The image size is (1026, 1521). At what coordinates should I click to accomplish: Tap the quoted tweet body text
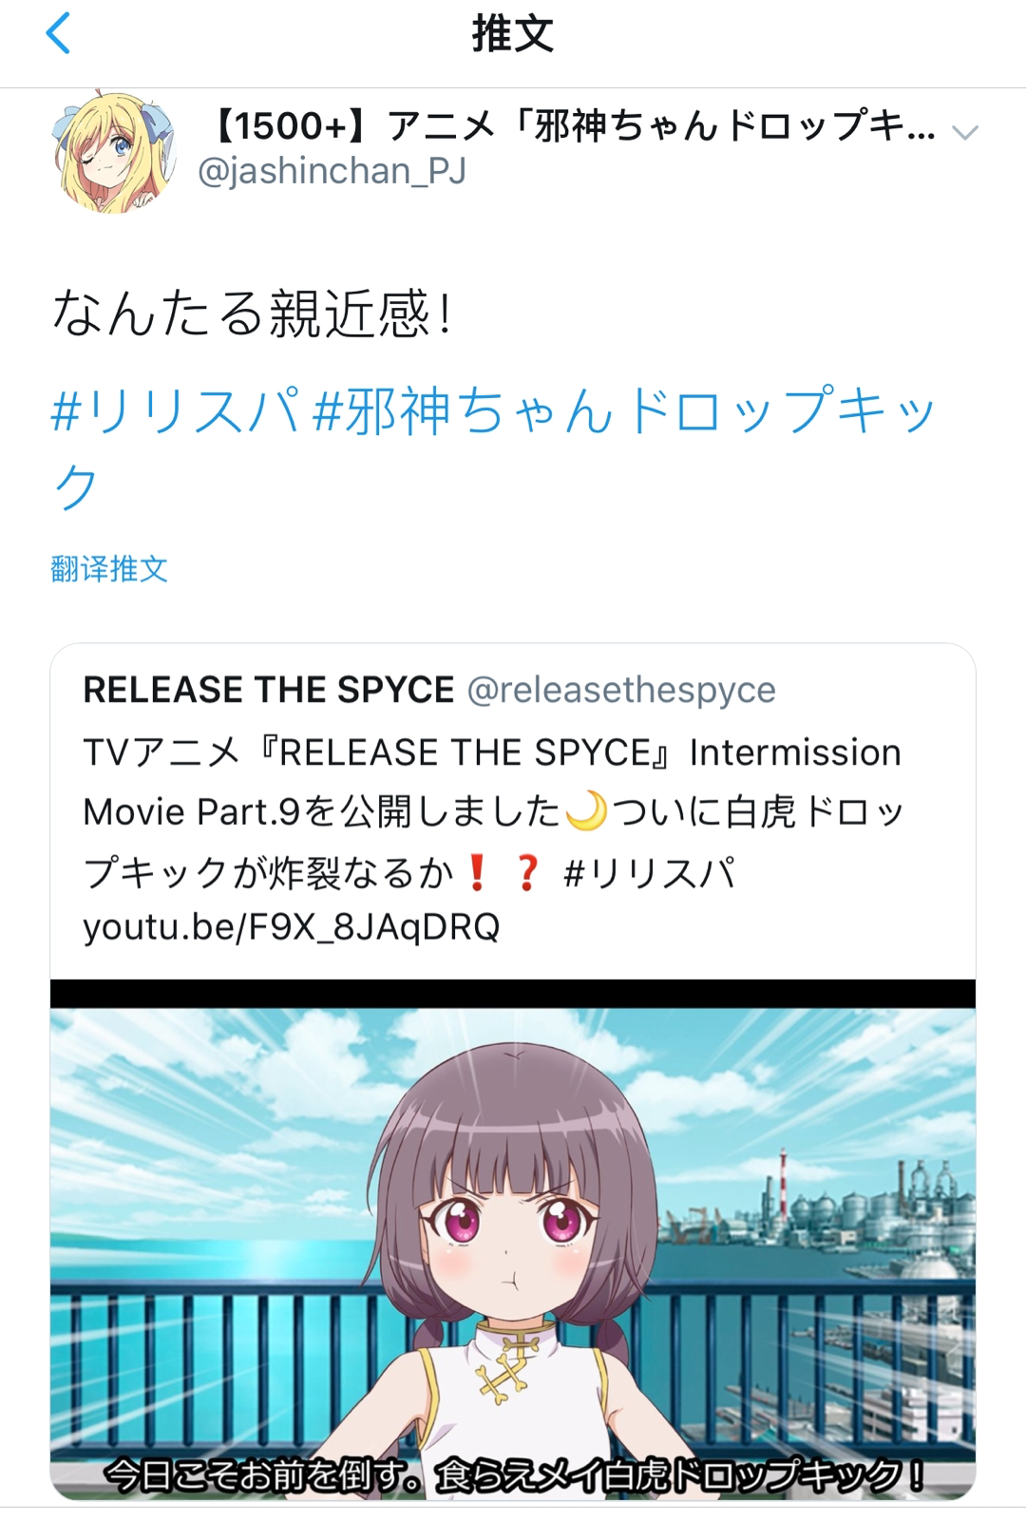(x=494, y=840)
